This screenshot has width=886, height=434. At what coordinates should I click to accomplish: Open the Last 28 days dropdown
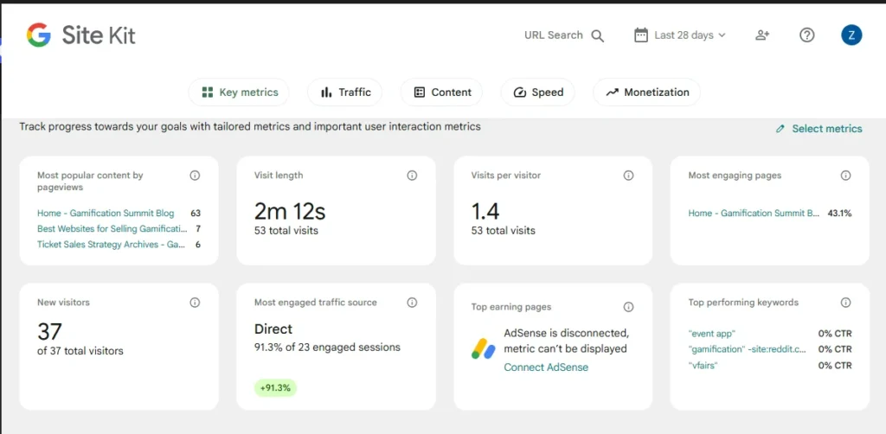tap(690, 35)
